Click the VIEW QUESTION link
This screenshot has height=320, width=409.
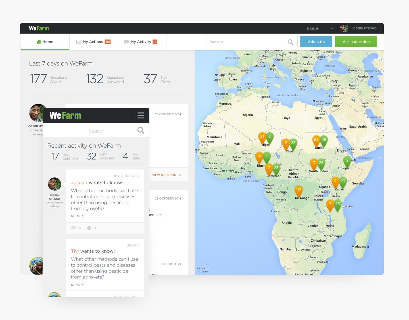coord(166,175)
